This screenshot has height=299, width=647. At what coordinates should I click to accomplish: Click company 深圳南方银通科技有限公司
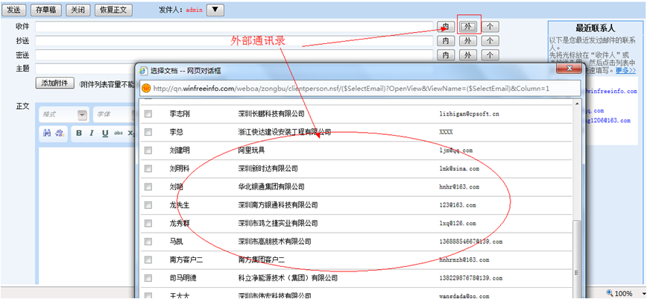pos(278,205)
